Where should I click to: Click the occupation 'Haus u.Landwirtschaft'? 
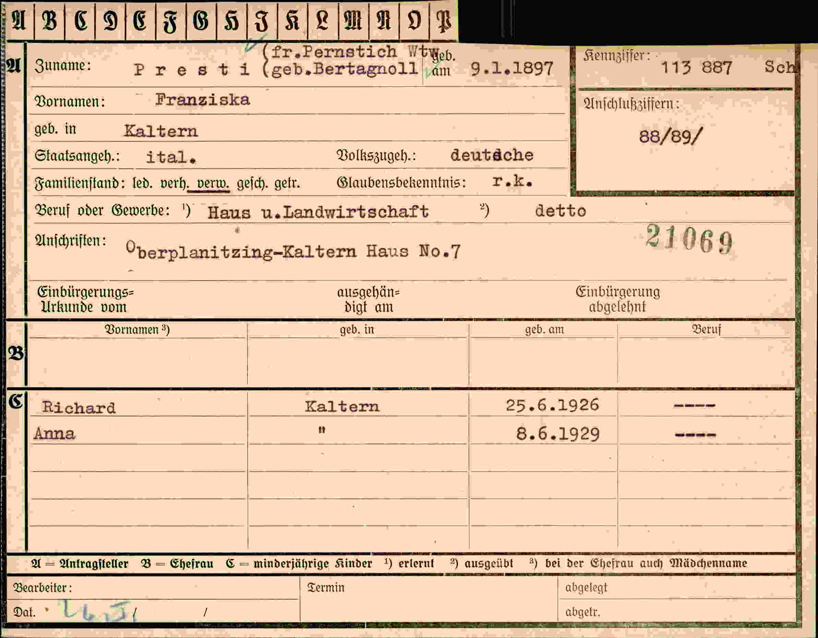point(318,212)
